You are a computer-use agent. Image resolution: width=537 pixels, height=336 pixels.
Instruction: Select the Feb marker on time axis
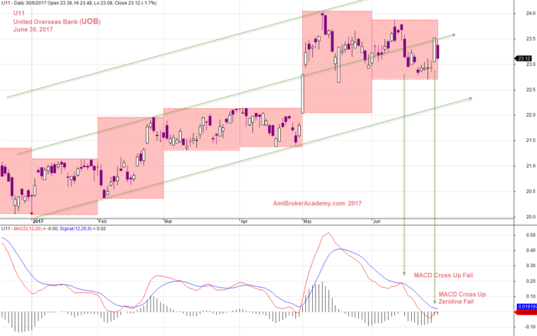coord(102,221)
